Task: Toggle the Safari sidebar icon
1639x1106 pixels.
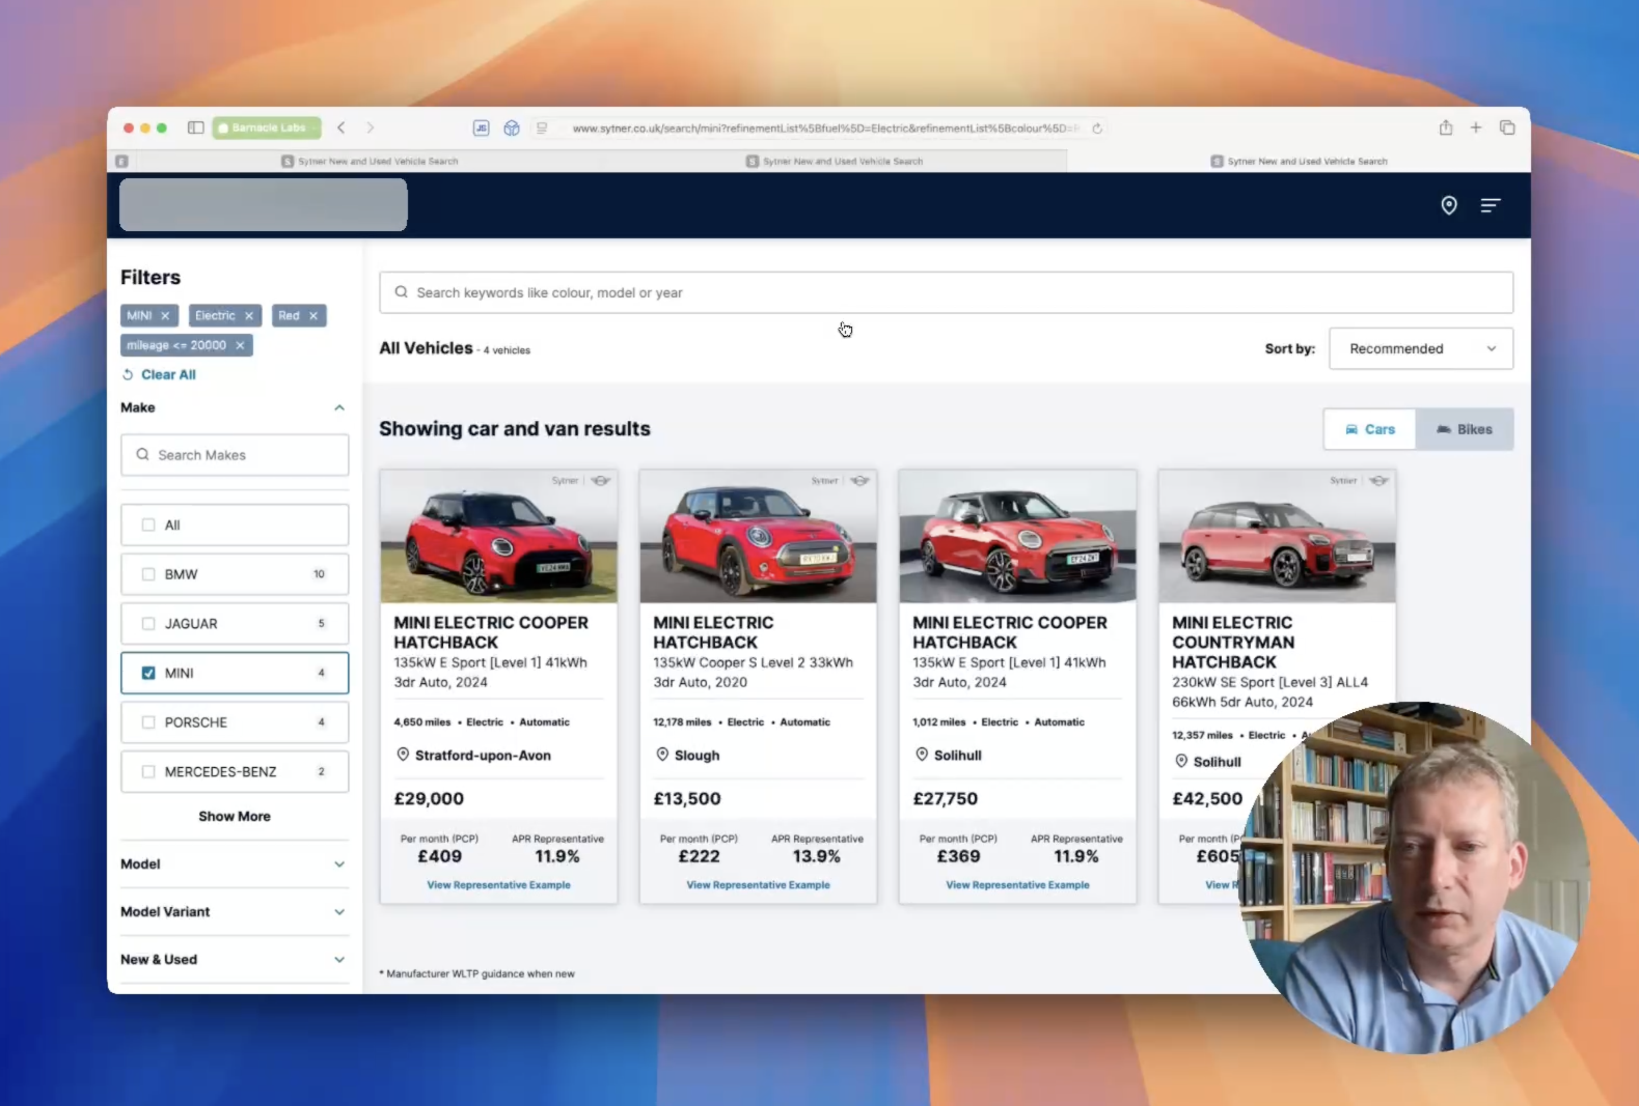Action: (195, 128)
